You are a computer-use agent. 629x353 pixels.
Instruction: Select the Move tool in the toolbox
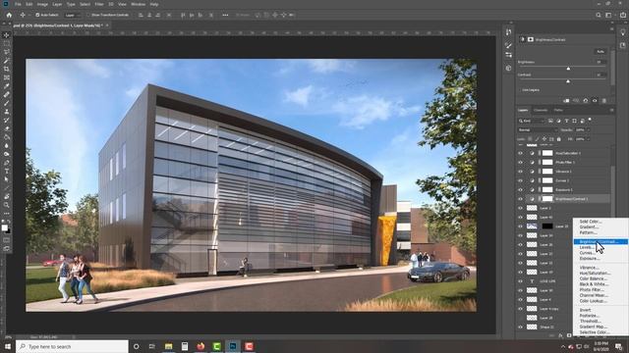tap(7, 35)
